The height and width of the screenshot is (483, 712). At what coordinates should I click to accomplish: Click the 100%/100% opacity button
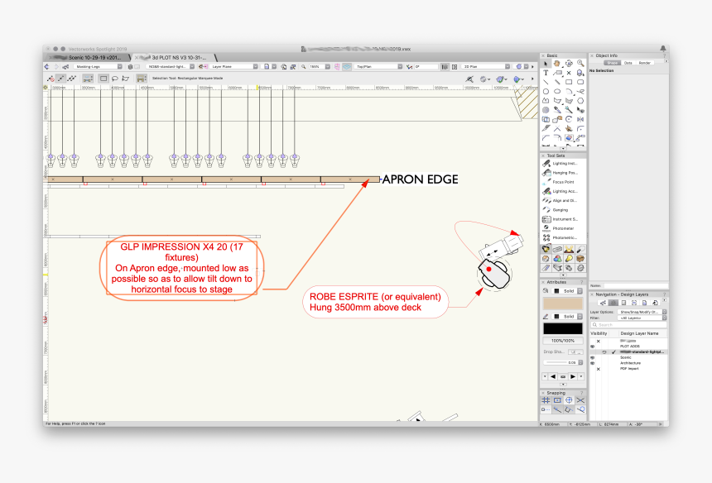563,340
